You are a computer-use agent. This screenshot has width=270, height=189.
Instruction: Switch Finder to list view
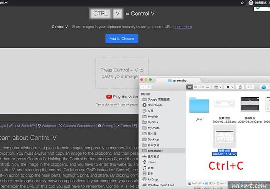pos(196,87)
